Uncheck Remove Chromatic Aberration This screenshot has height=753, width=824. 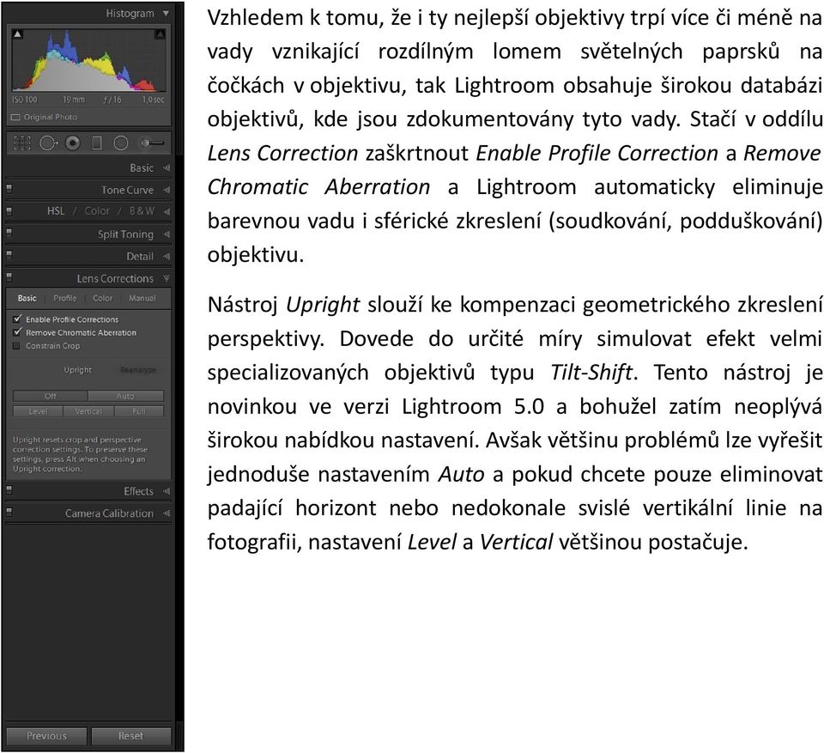point(17,332)
